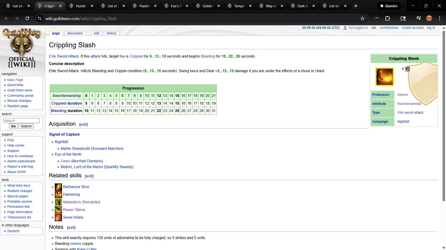Switch to the Temple tab

point(240,6)
